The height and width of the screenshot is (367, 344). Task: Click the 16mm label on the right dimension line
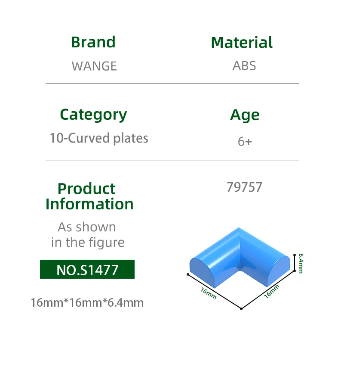pos(272,292)
